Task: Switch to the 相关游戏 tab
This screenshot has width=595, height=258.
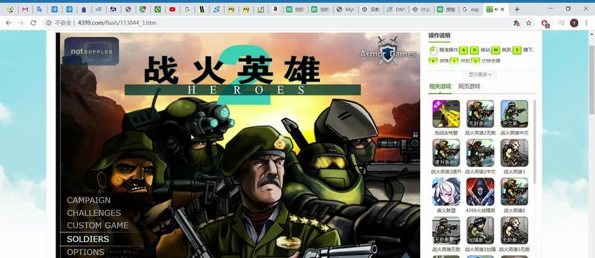Action: (440, 86)
